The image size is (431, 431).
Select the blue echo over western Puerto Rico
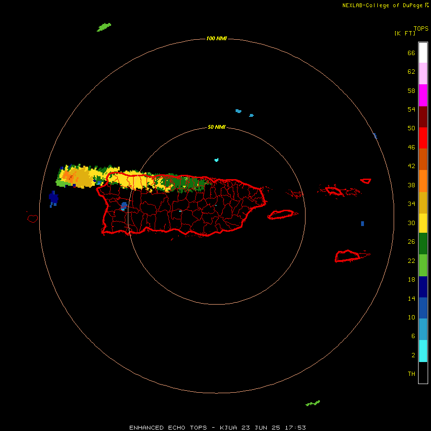(124, 206)
